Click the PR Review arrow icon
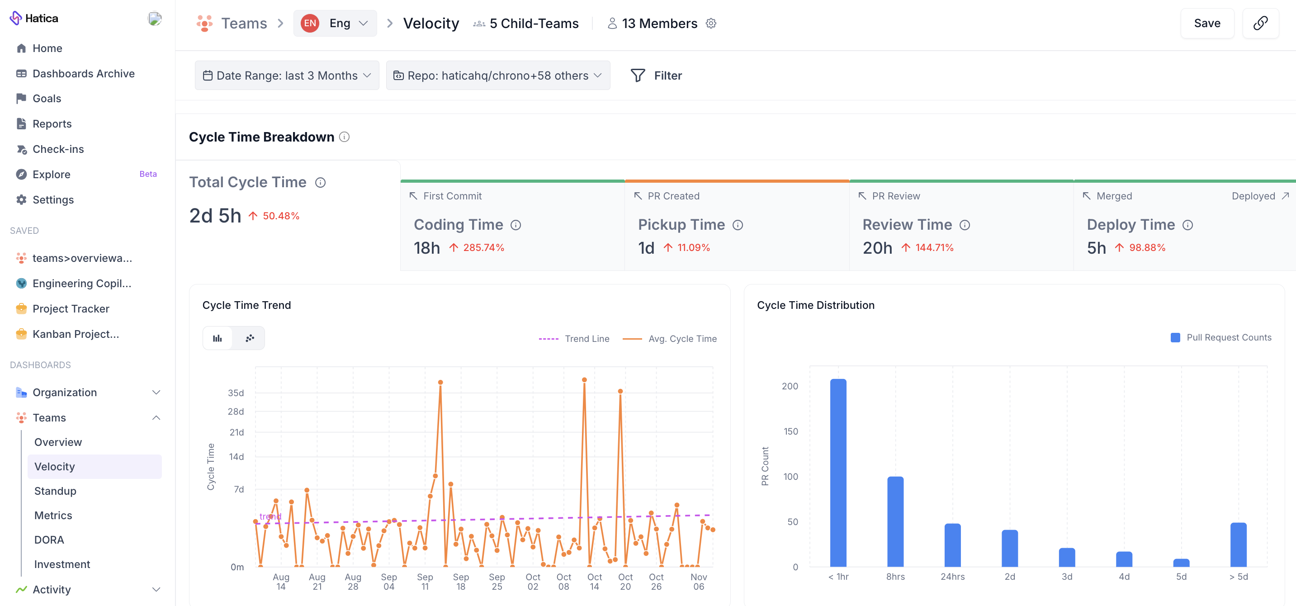Viewport: 1296px width, 606px height. [x=862, y=196]
